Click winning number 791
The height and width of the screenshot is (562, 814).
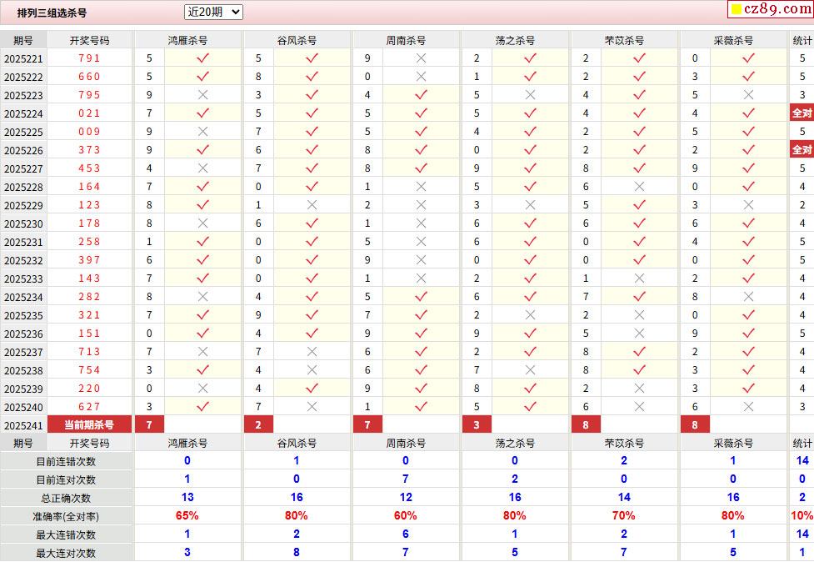89,58
